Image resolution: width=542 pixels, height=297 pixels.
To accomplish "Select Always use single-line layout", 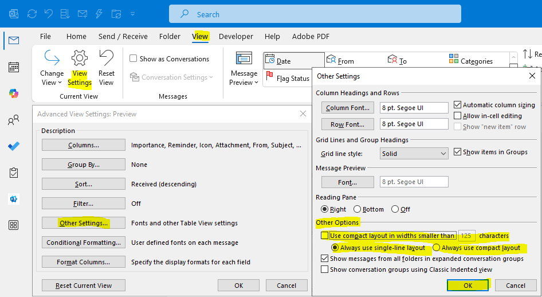I will coord(335,248).
